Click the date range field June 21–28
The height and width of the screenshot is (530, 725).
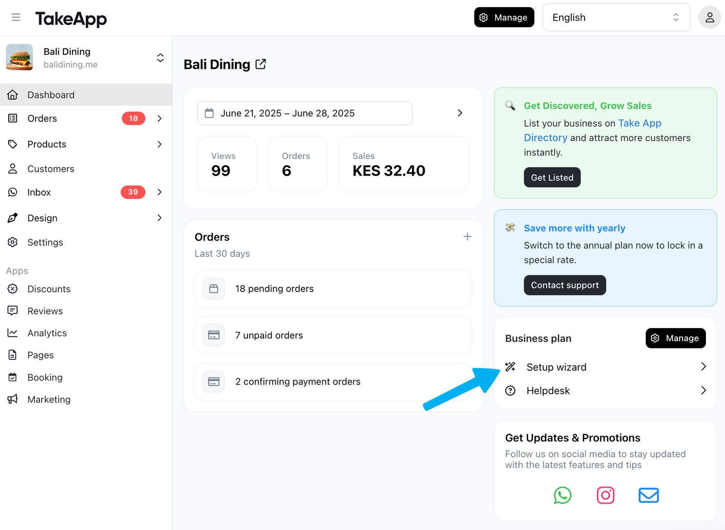305,113
